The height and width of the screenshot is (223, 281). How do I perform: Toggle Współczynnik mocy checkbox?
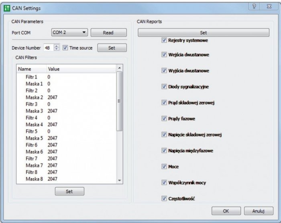(x=164, y=183)
